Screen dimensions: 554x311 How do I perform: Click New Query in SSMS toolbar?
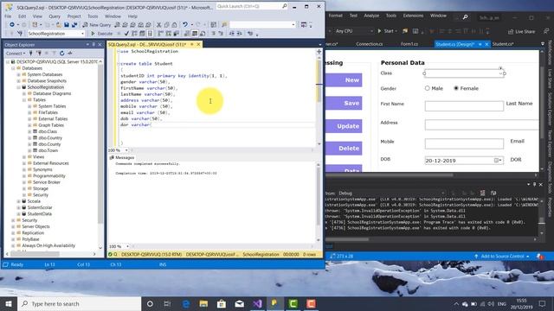[96, 25]
